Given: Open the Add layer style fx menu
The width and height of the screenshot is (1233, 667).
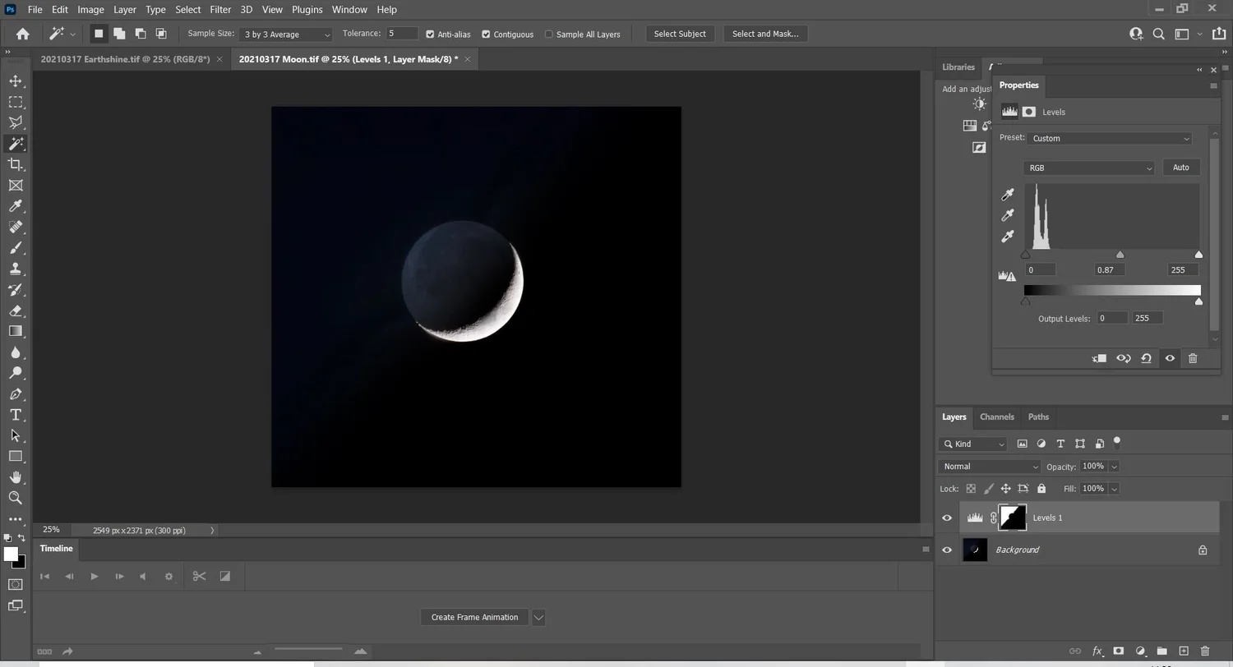Looking at the screenshot, I should [x=1097, y=651].
